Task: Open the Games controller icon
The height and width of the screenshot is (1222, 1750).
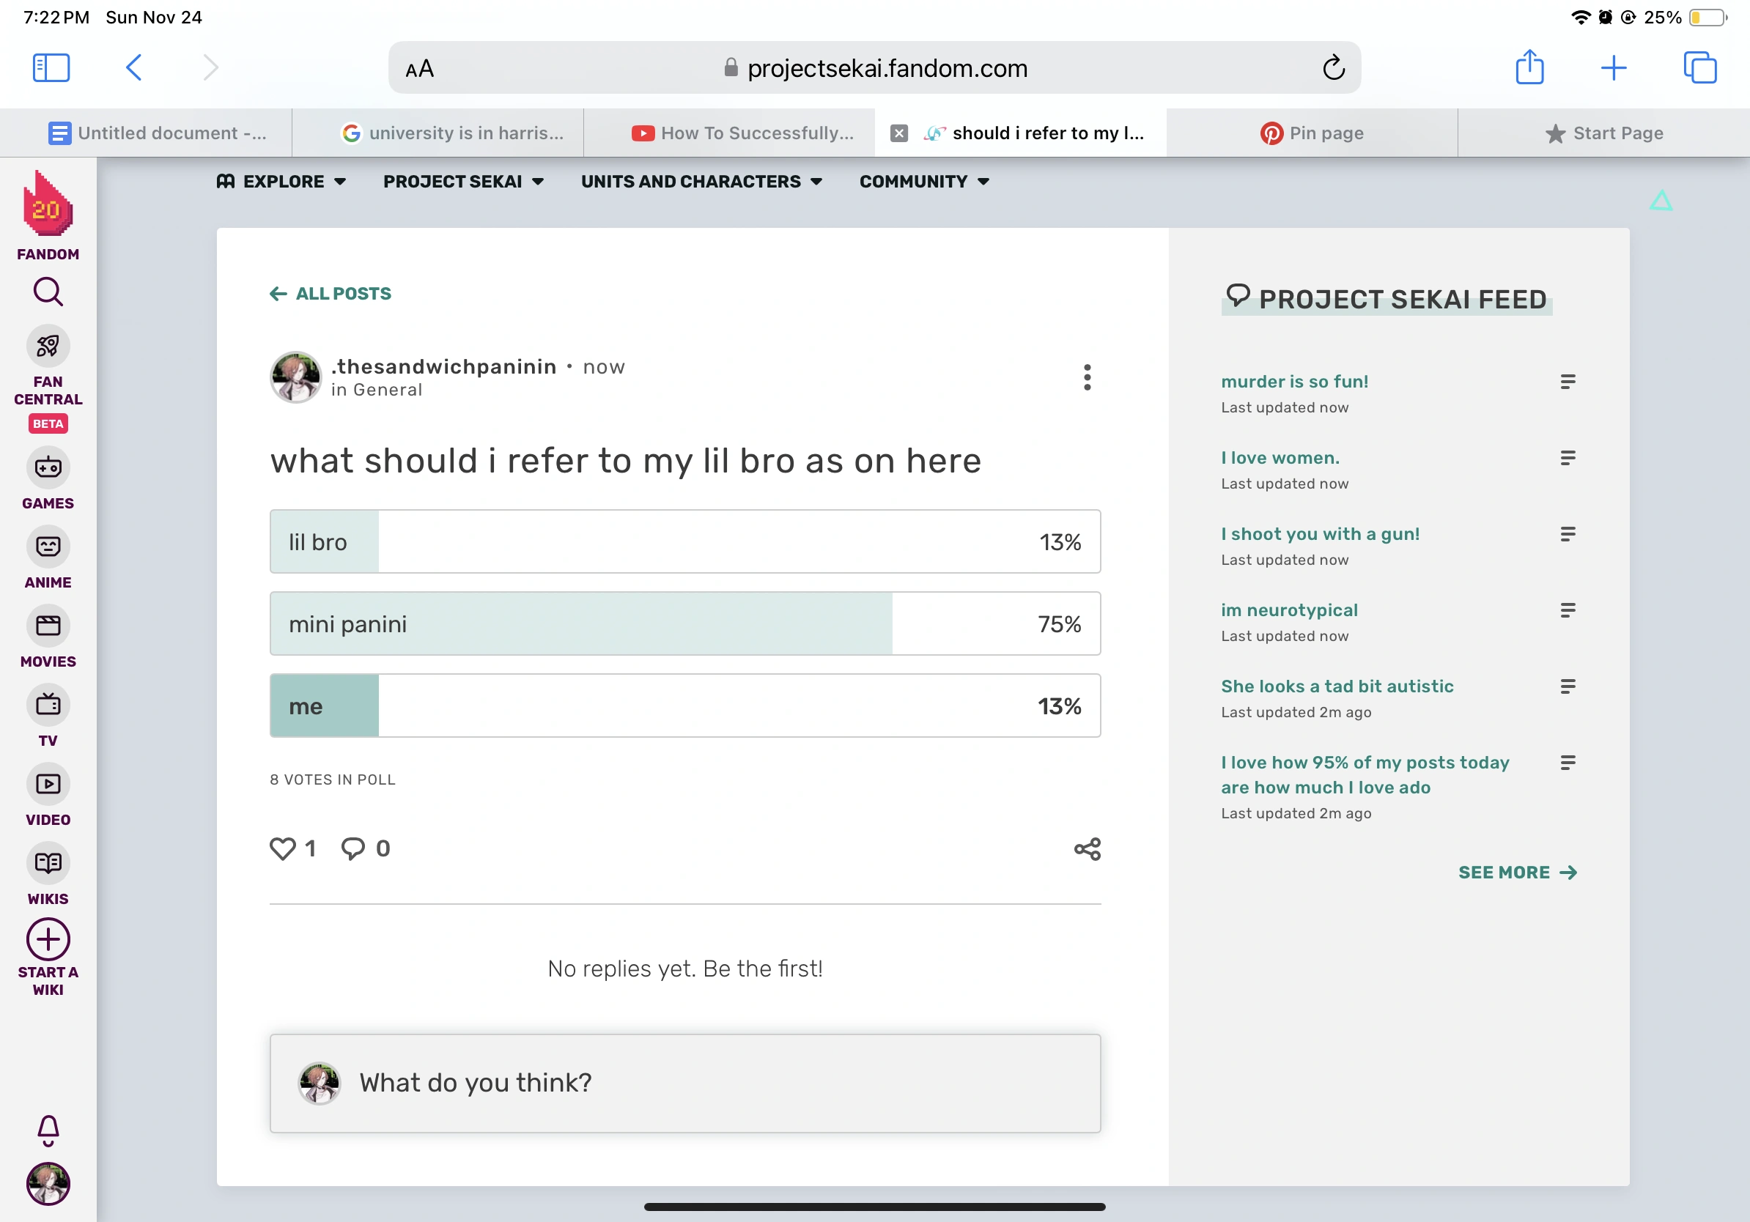Action: (48, 467)
